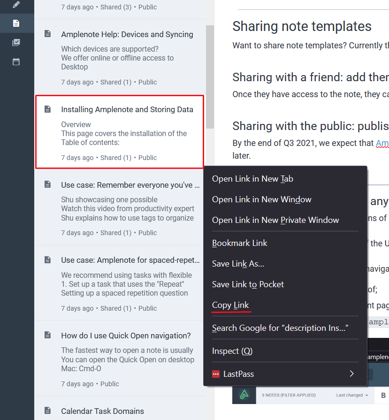Click the "By the end of Q3 2021" paragraph

click(311, 149)
